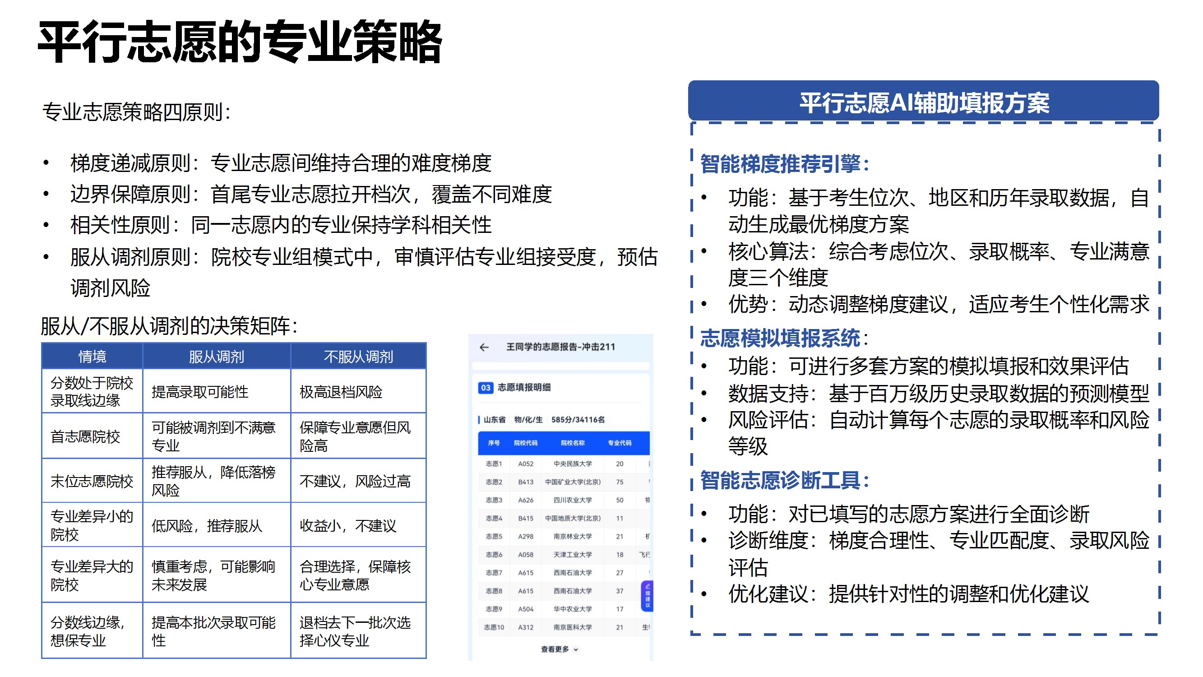Click the blue 03 section badge

[x=485, y=387]
